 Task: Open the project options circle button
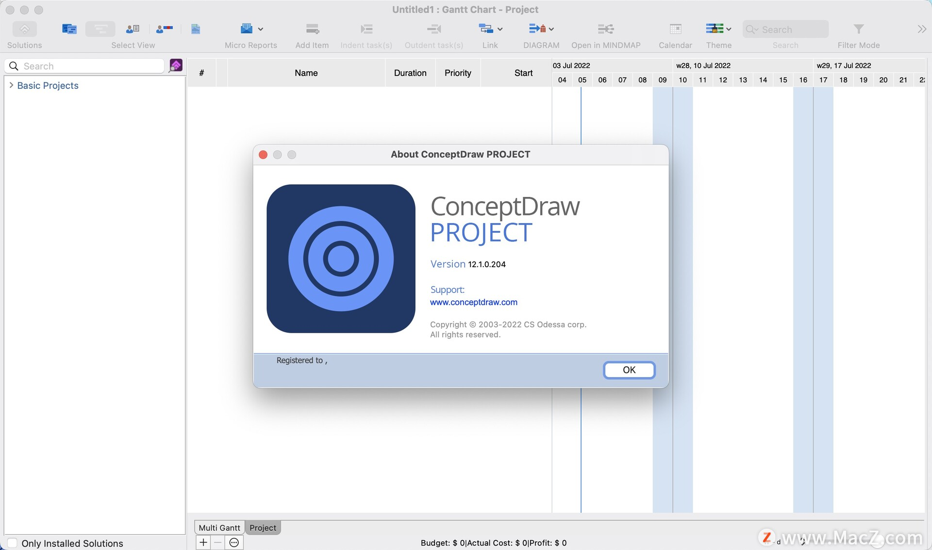[234, 543]
